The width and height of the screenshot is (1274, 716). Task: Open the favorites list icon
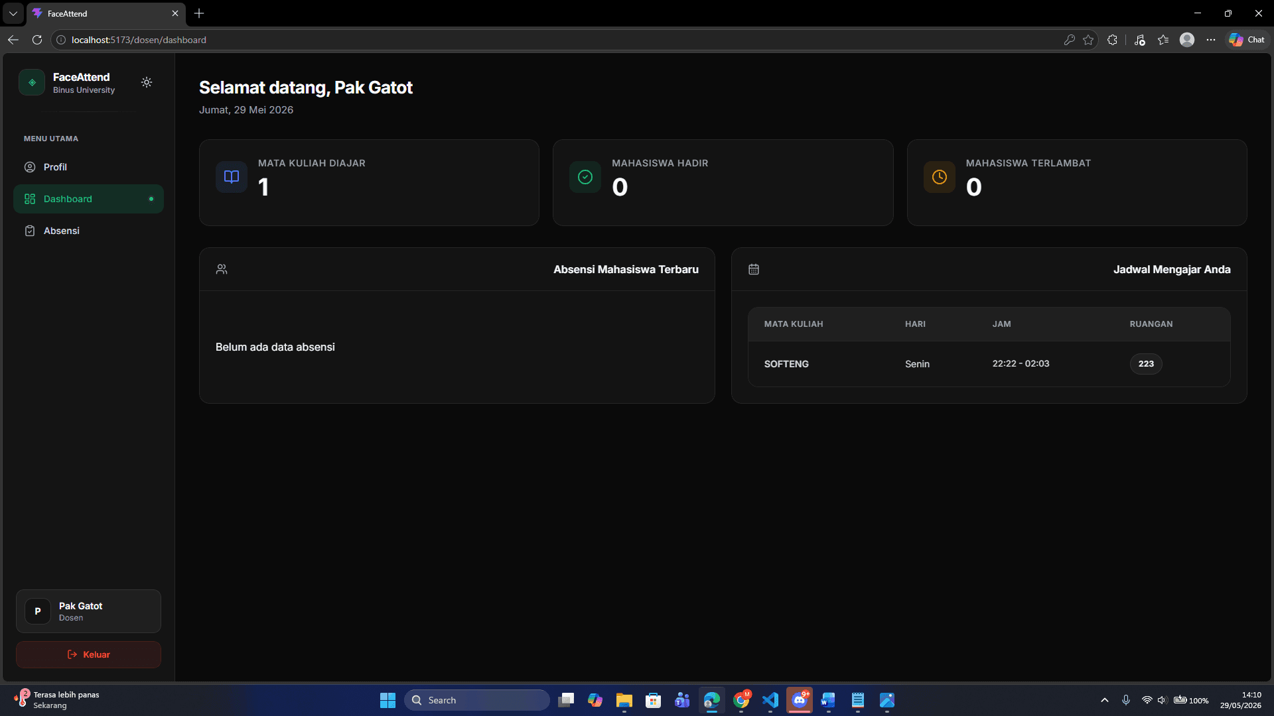coord(1163,40)
